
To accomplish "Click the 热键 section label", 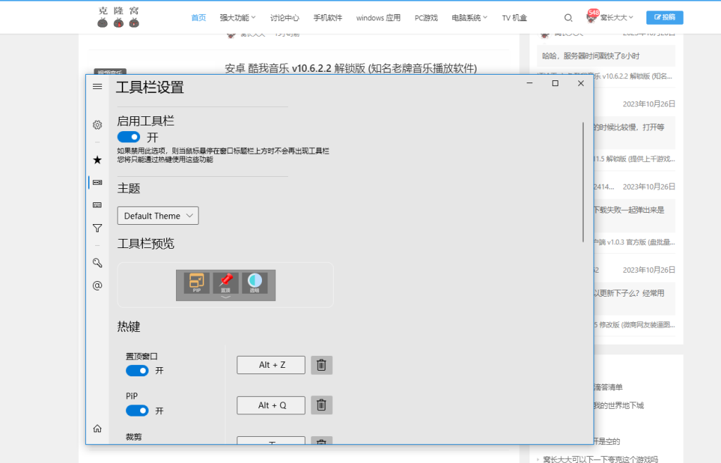I will (129, 326).
